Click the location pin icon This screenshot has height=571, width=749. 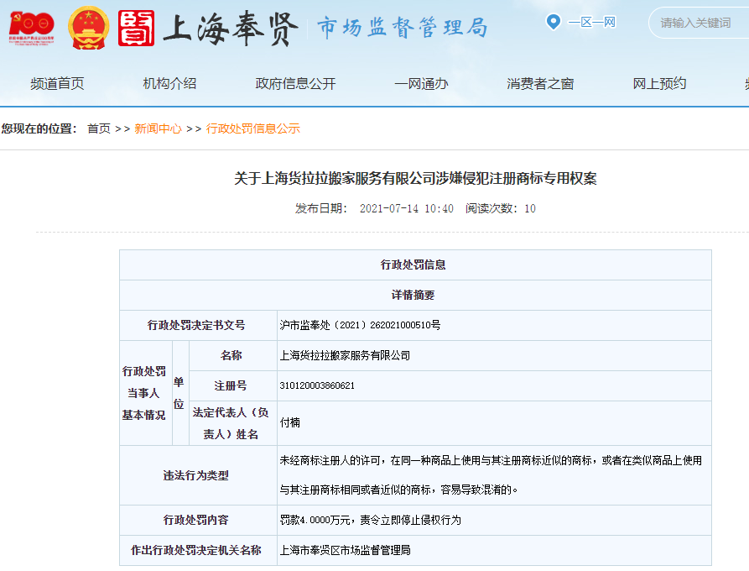click(553, 22)
